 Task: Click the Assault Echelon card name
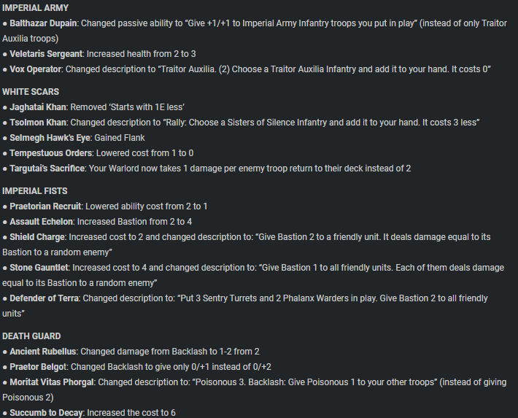tap(42, 222)
